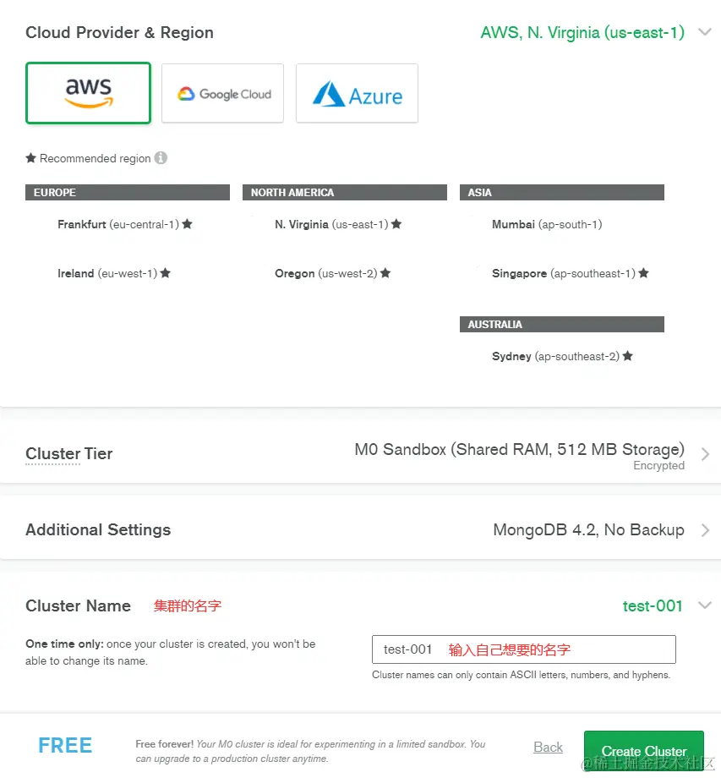Screen dimensions: 721x778
Task: Click the MongoDB 4.2, No Backup summary
Action: [588, 530]
